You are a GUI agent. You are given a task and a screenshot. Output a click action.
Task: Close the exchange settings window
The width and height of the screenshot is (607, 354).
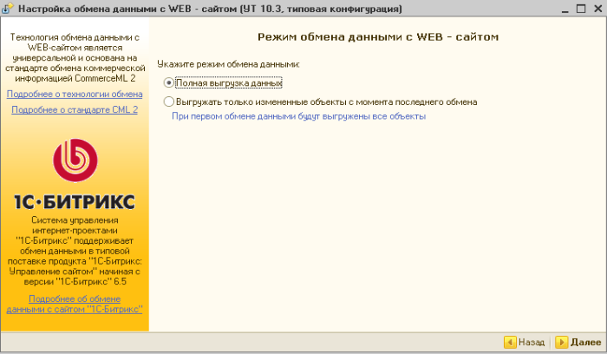[x=596, y=8]
